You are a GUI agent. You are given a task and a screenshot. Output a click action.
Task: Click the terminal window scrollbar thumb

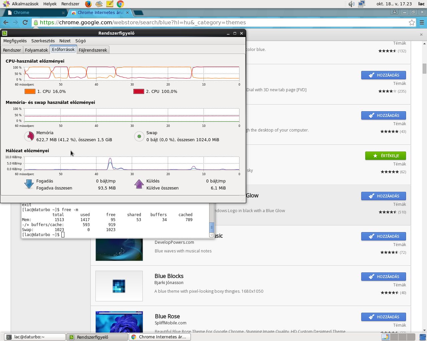pos(211,227)
